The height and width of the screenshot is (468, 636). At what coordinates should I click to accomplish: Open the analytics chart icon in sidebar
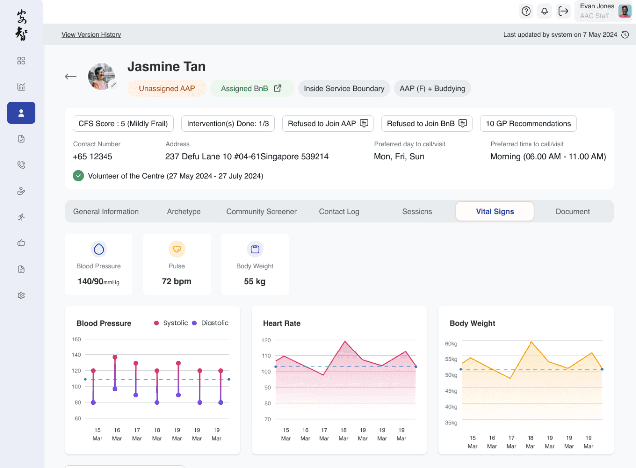(x=21, y=87)
